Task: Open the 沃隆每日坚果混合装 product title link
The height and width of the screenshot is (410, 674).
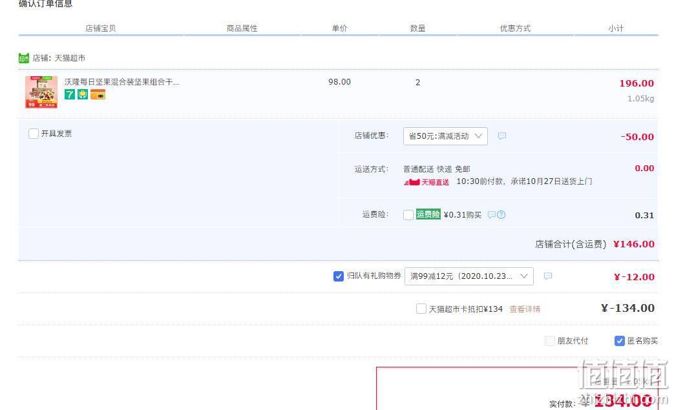Action: tap(121, 81)
